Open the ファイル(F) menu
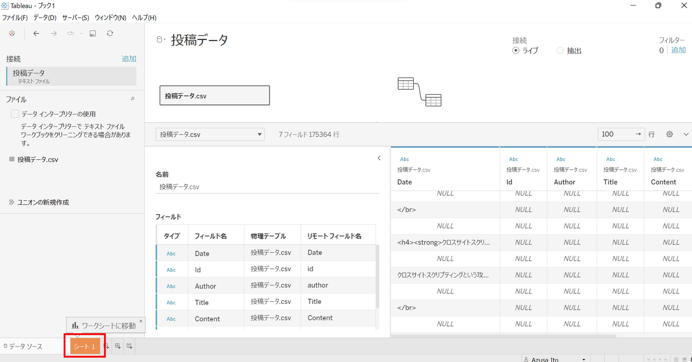Image resolution: width=692 pixels, height=362 pixels. (x=15, y=18)
